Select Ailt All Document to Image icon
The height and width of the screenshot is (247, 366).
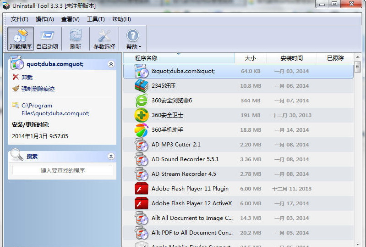point(141,218)
